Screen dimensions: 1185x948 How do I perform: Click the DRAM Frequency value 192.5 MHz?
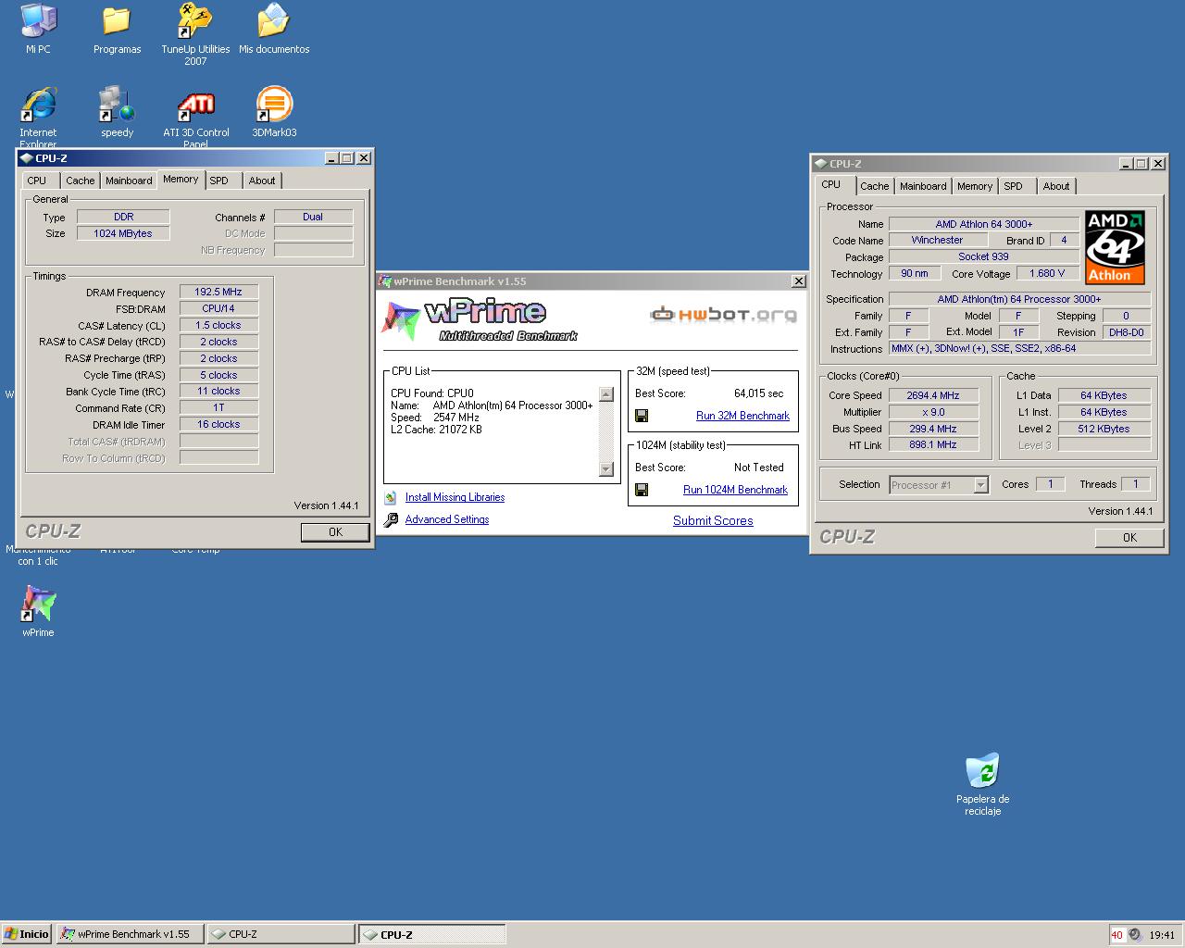pyautogui.click(x=218, y=292)
